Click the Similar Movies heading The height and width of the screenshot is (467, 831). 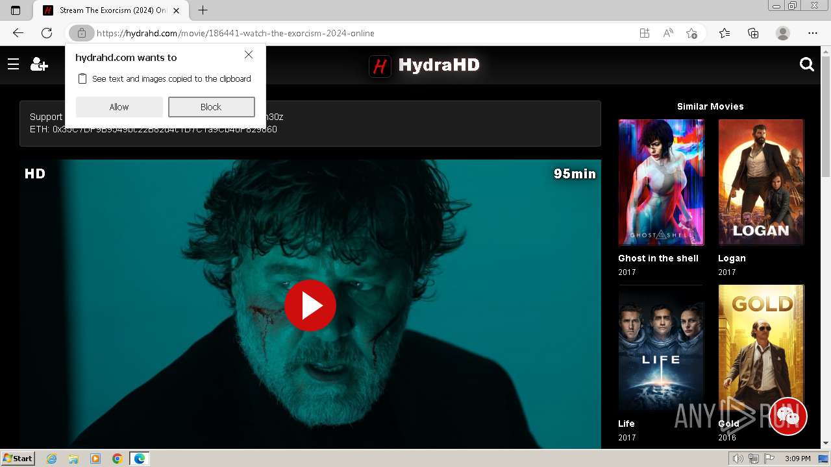pyautogui.click(x=710, y=106)
